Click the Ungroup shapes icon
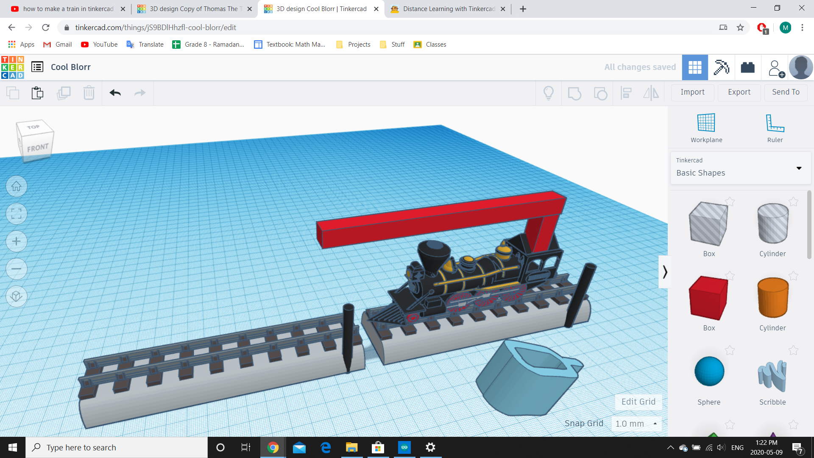This screenshot has height=458, width=814. click(x=600, y=93)
